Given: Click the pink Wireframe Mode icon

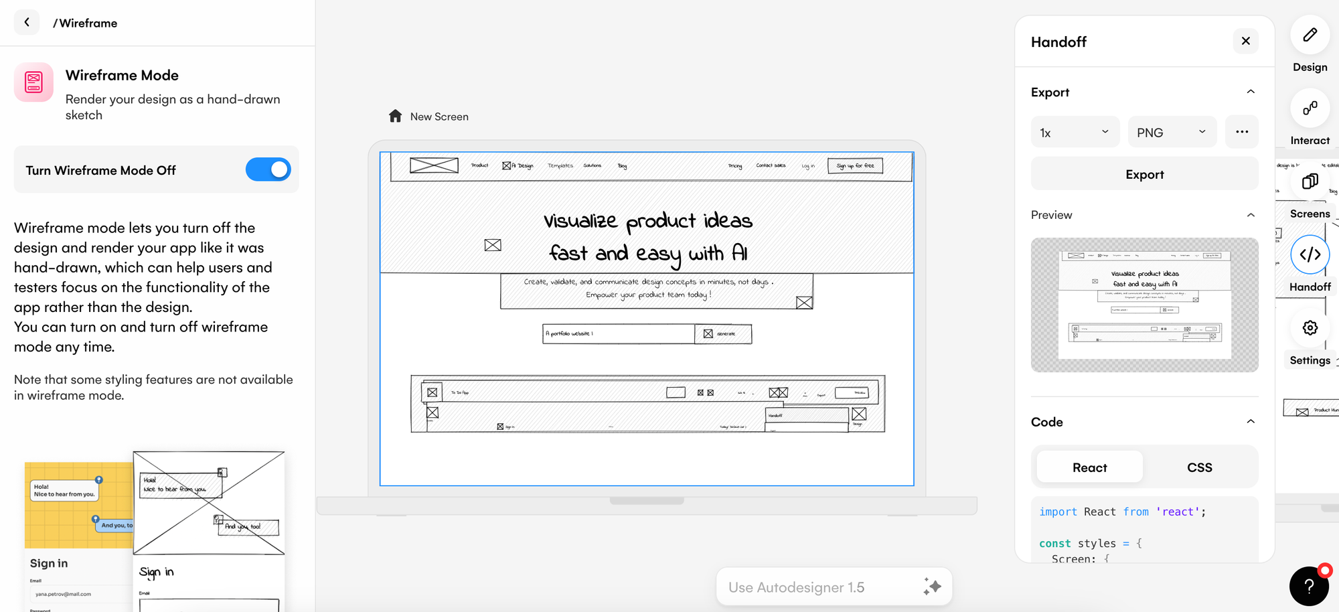Looking at the screenshot, I should (x=33, y=82).
